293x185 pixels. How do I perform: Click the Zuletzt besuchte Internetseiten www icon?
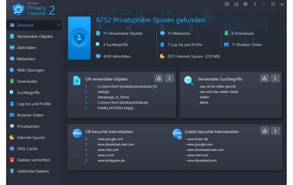pos(177,134)
